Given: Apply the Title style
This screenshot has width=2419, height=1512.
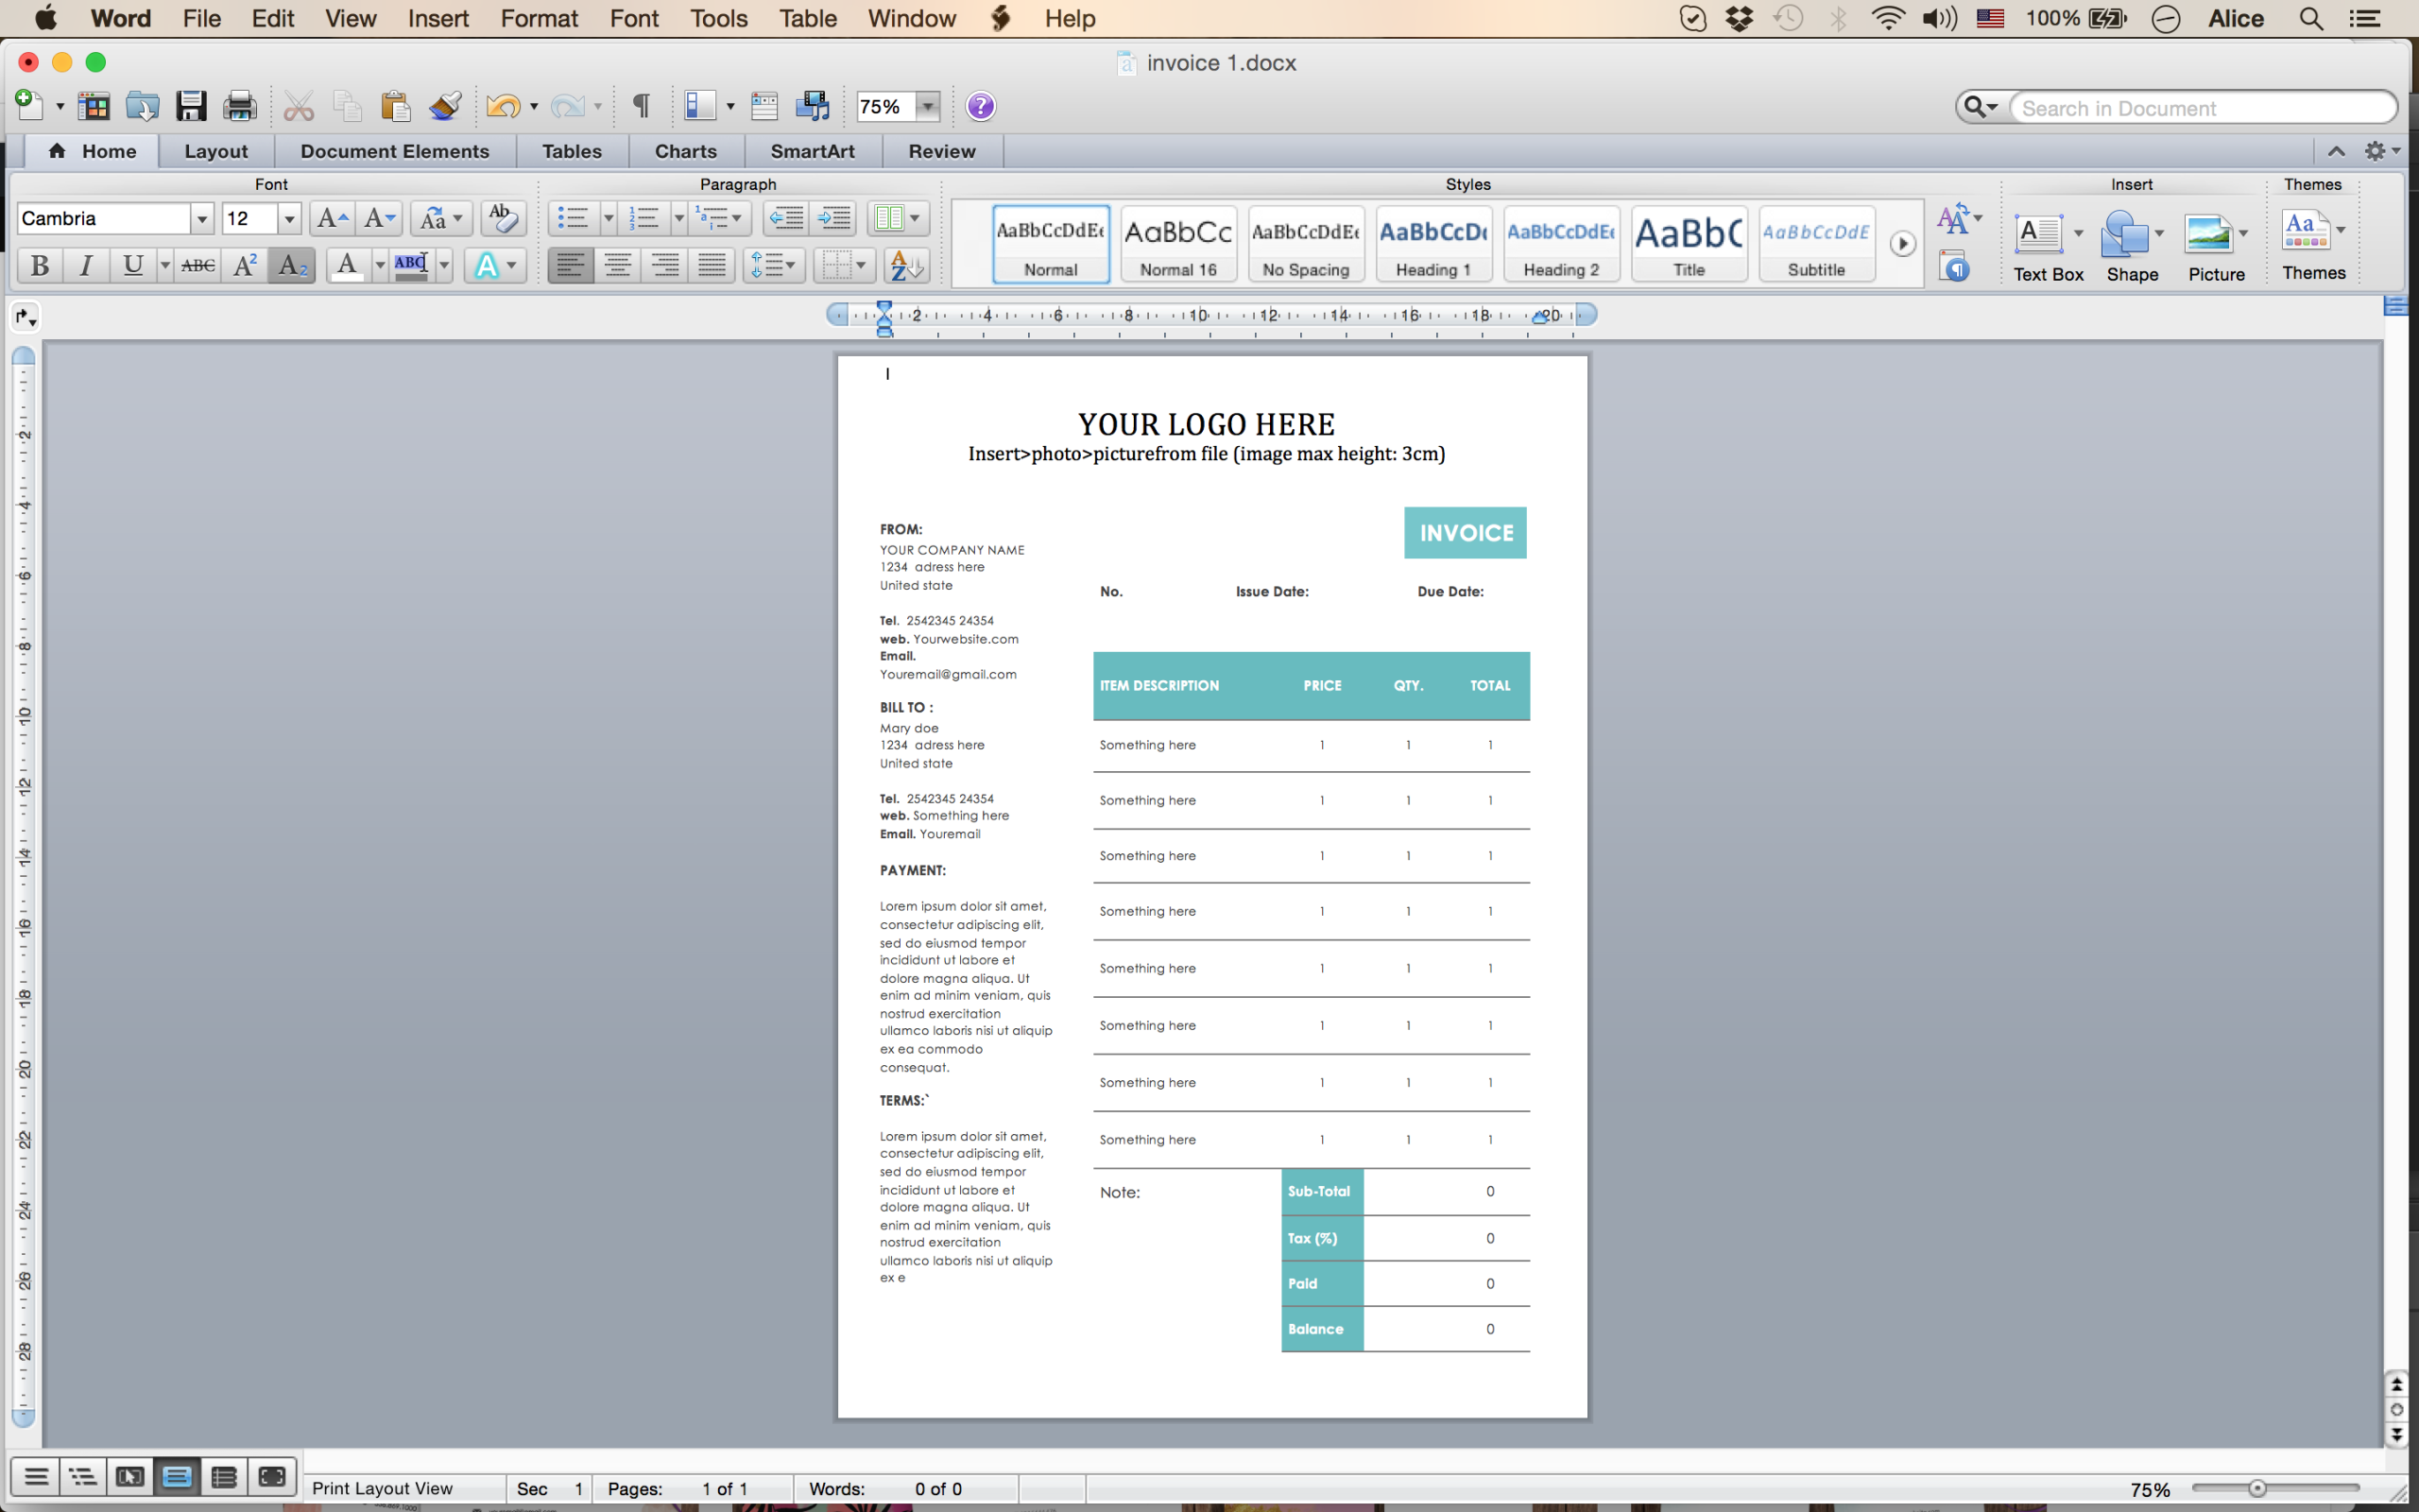Looking at the screenshot, I should [1690, 244].
